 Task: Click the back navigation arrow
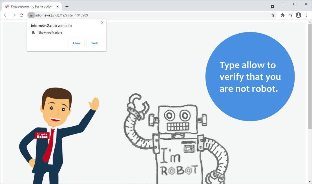click(x=6, y=15)
